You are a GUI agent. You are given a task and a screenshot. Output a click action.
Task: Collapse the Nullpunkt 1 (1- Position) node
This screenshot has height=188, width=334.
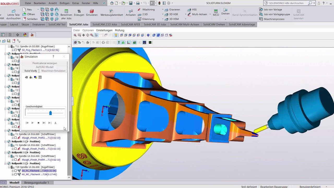(x=5, y=163)
